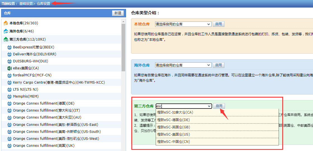This screenshot has width=313, height=151.
Task: Select eBay美国仓(CA) warehouse
Action: (26, 68)
